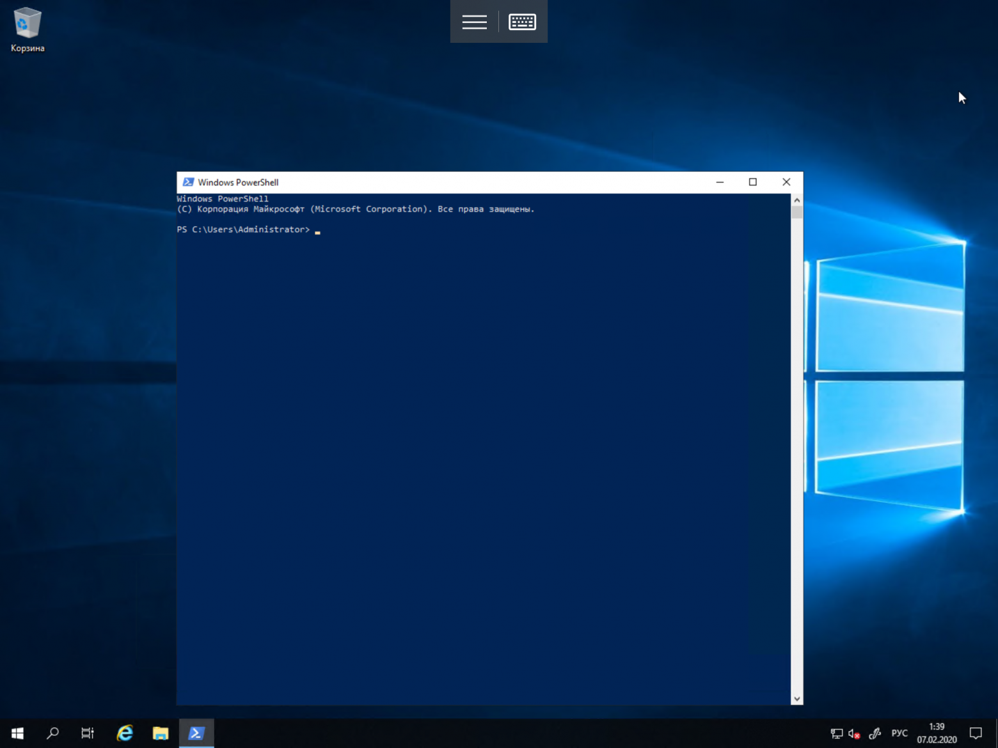The height and width of the screenshot is (748, 998).
Task: Toggle the Action Center panel open
Action: (x=975, y=733)
